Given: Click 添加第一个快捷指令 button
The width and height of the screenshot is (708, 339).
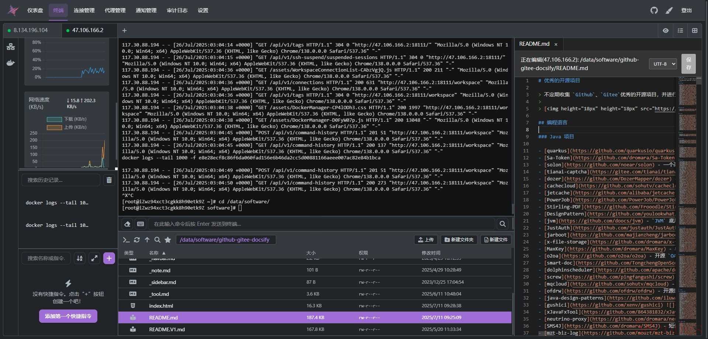Looking at the screenshot, I should click(68, 316).
